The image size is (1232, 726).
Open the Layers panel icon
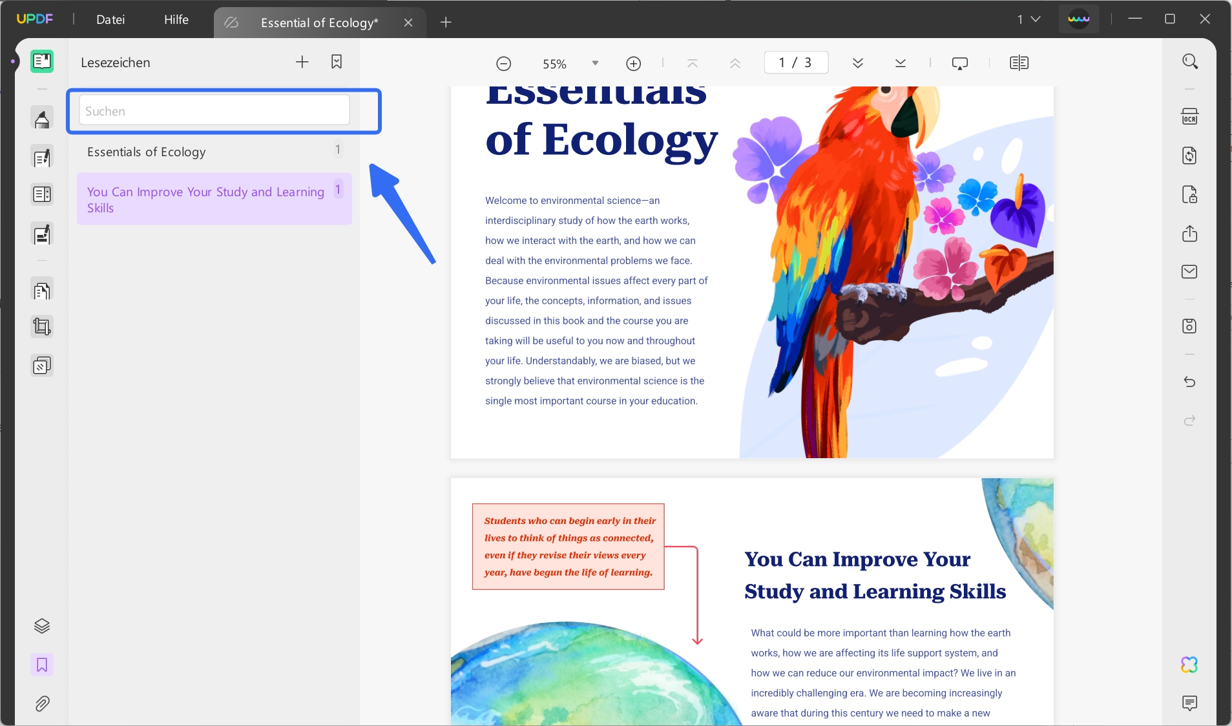42,626
